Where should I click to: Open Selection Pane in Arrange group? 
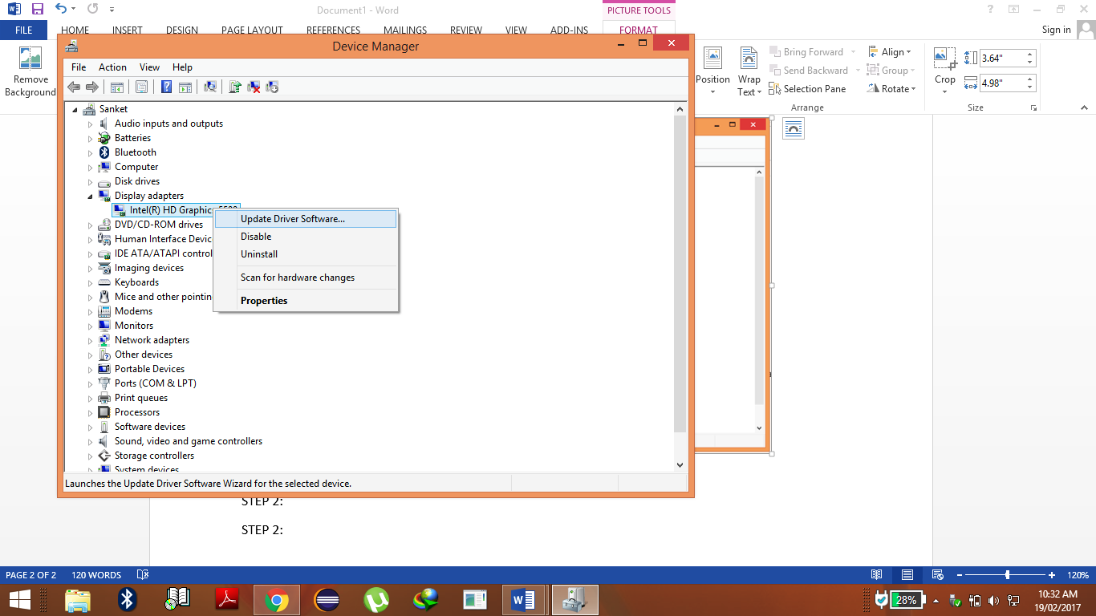(x=807, y=89)
